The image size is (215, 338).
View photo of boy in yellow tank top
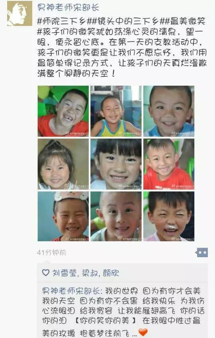click(116, 111)
